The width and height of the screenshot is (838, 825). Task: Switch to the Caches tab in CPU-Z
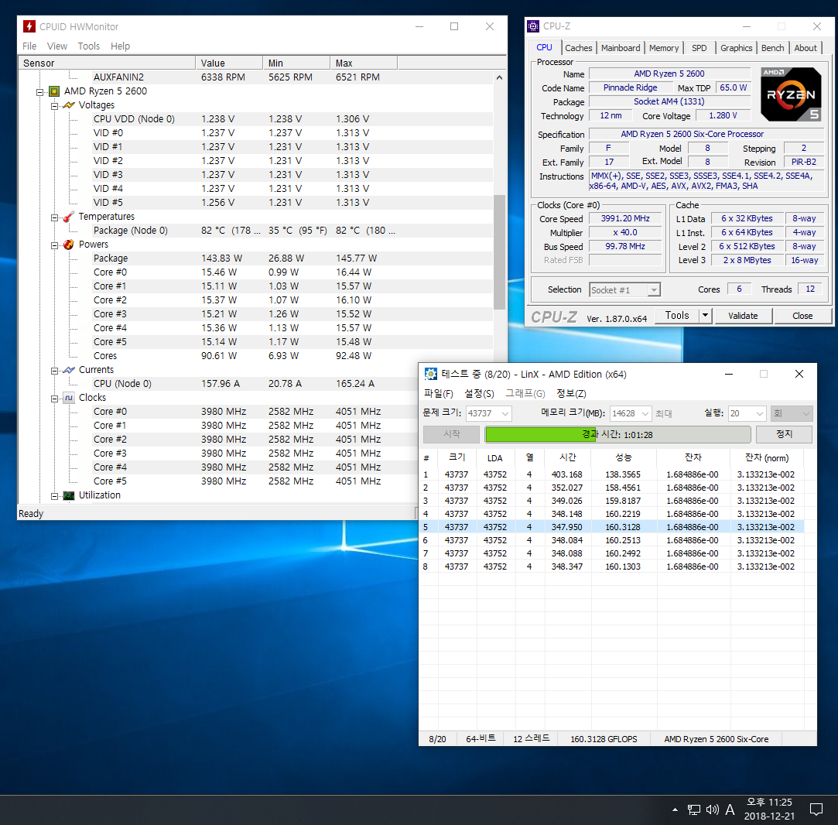tap(579, 47)
